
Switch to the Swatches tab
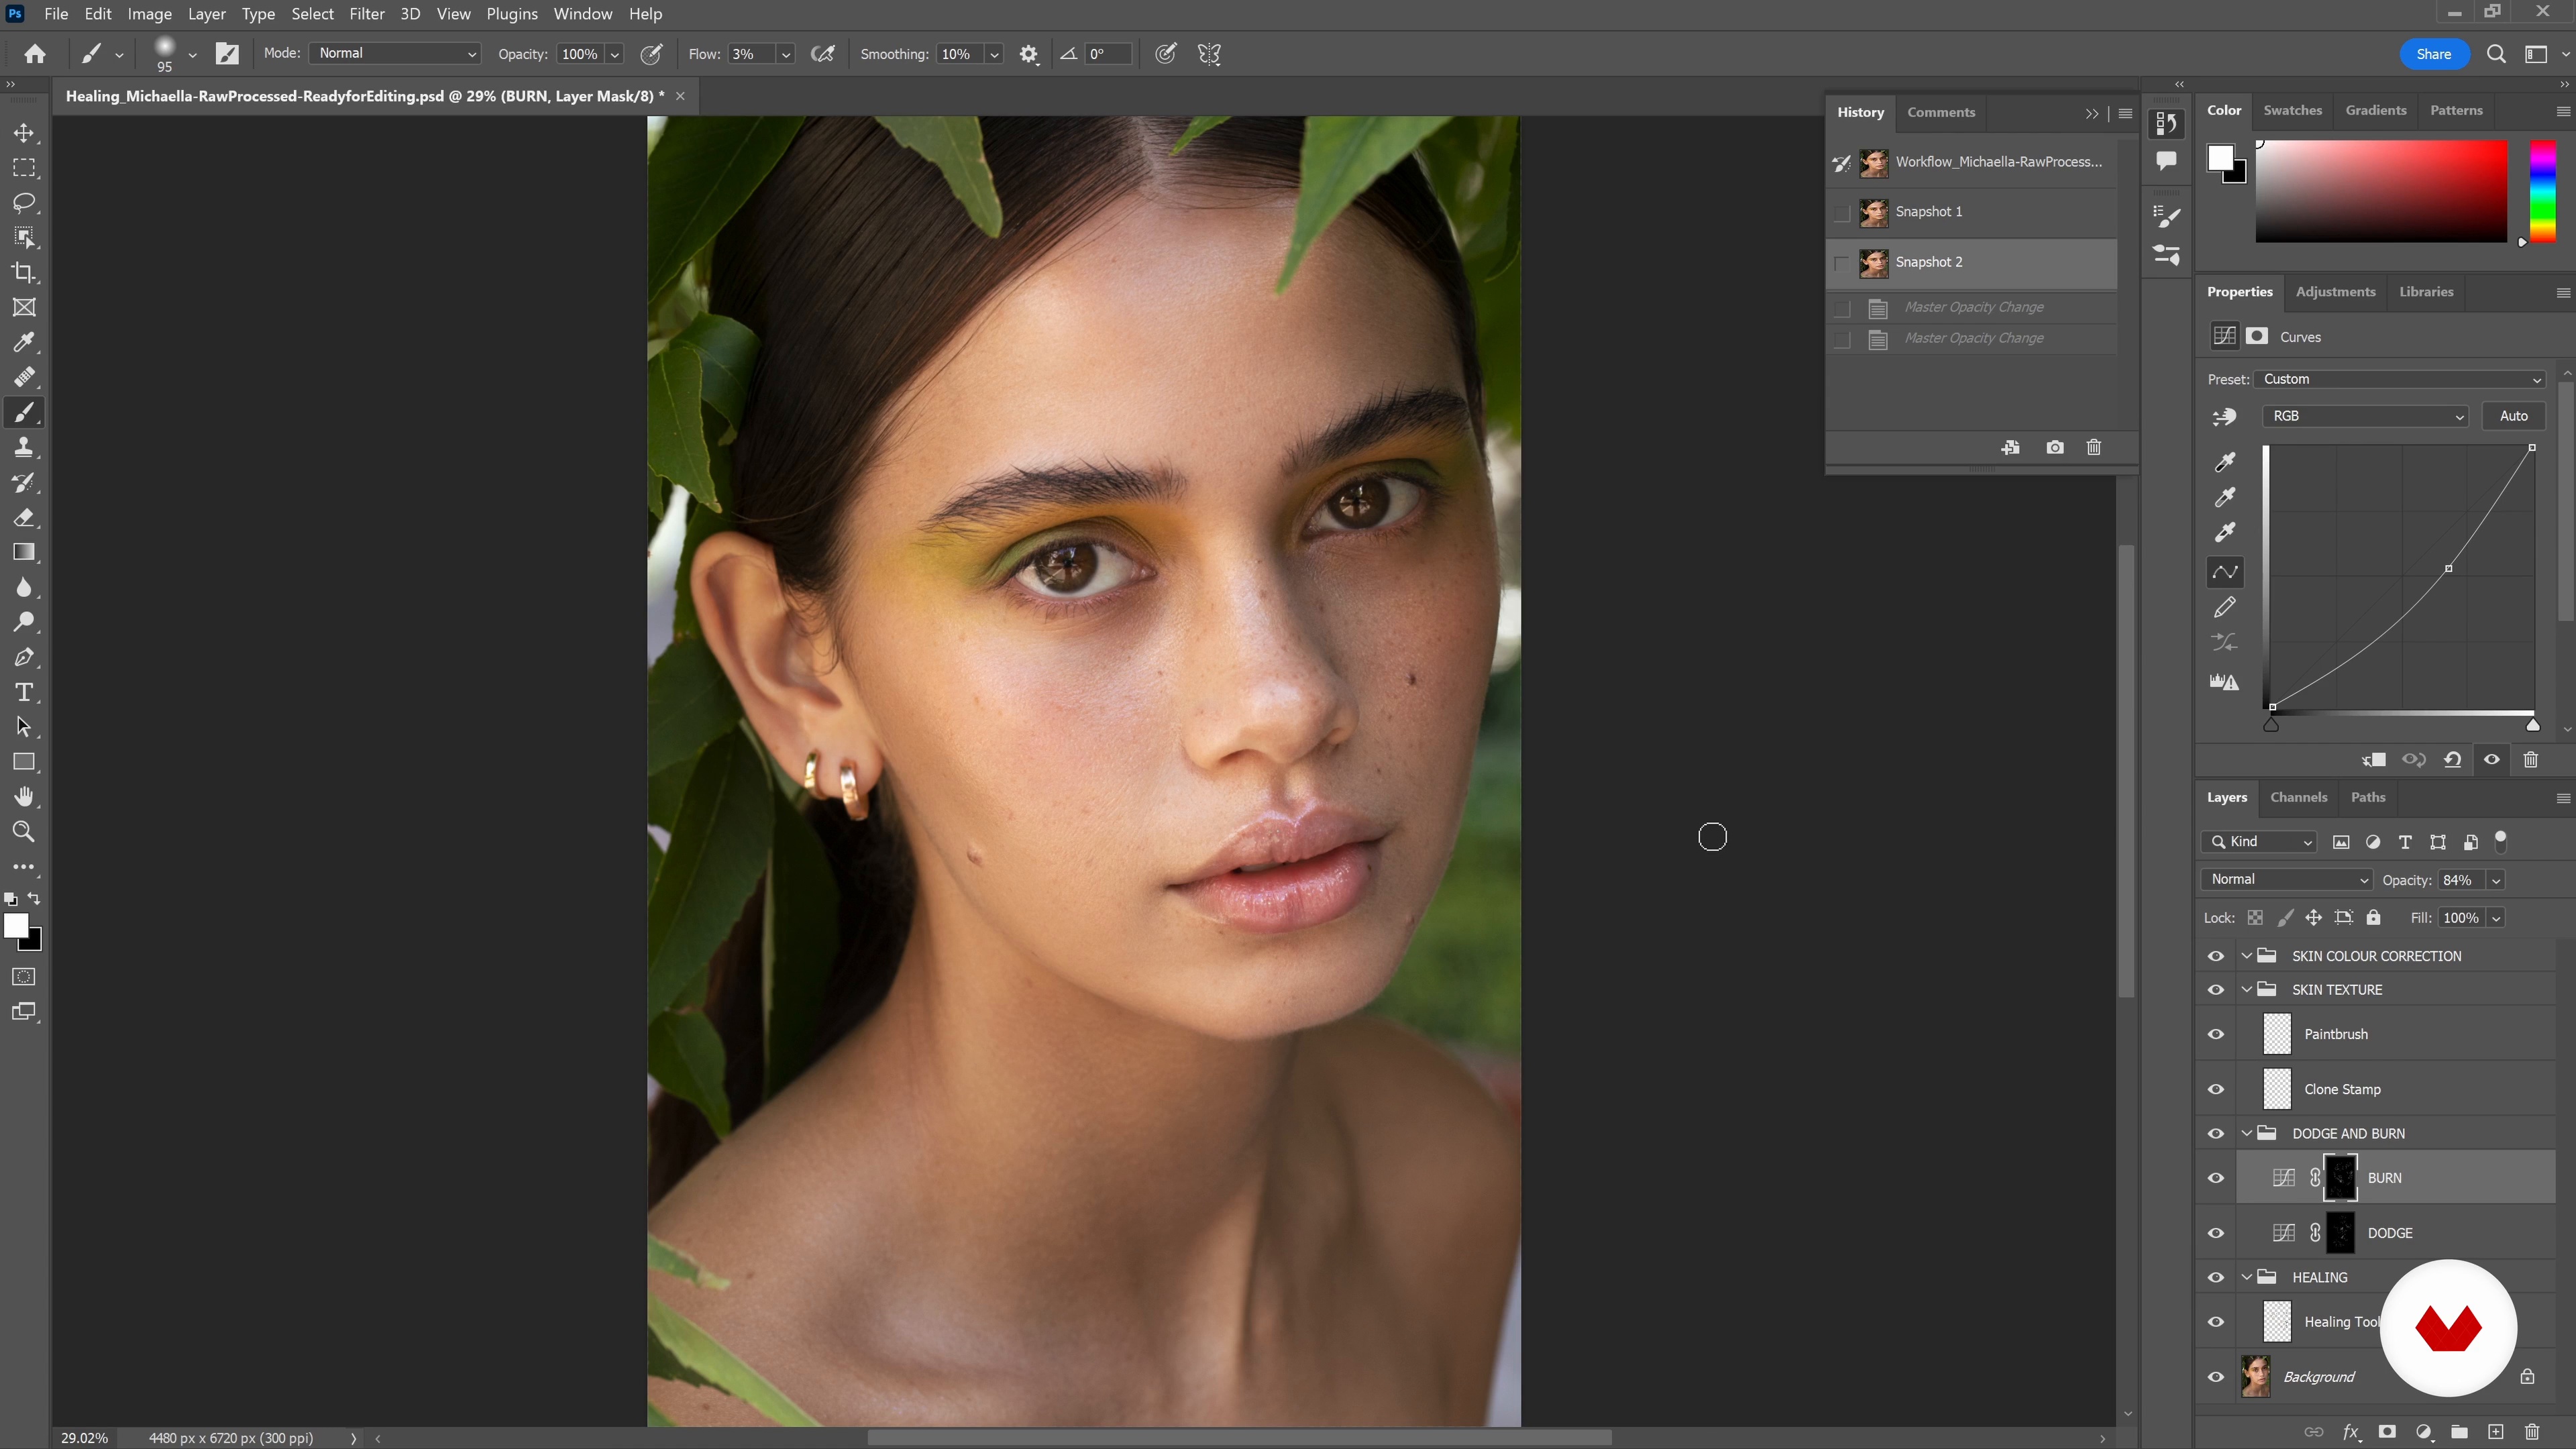point(2292,110)
